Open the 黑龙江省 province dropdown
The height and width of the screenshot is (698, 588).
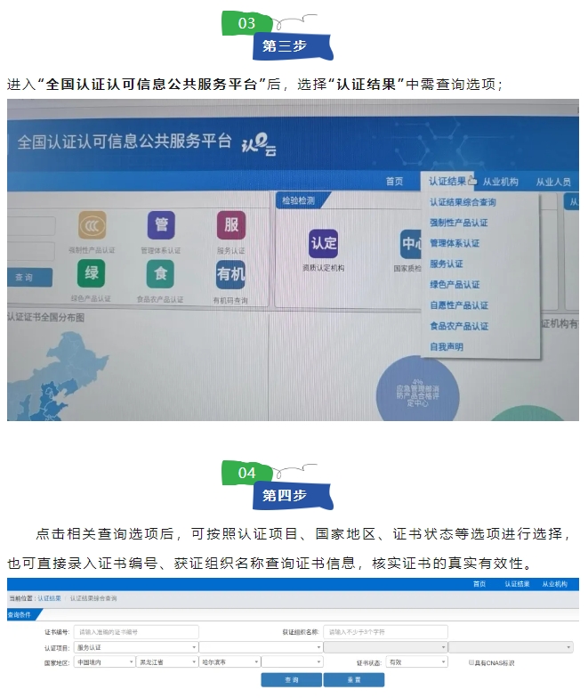tap(166, 662)
